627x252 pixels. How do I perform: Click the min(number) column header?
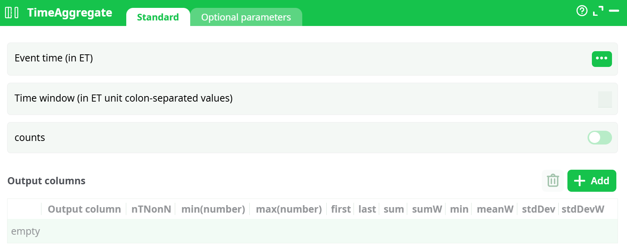(x=213, y=209)
